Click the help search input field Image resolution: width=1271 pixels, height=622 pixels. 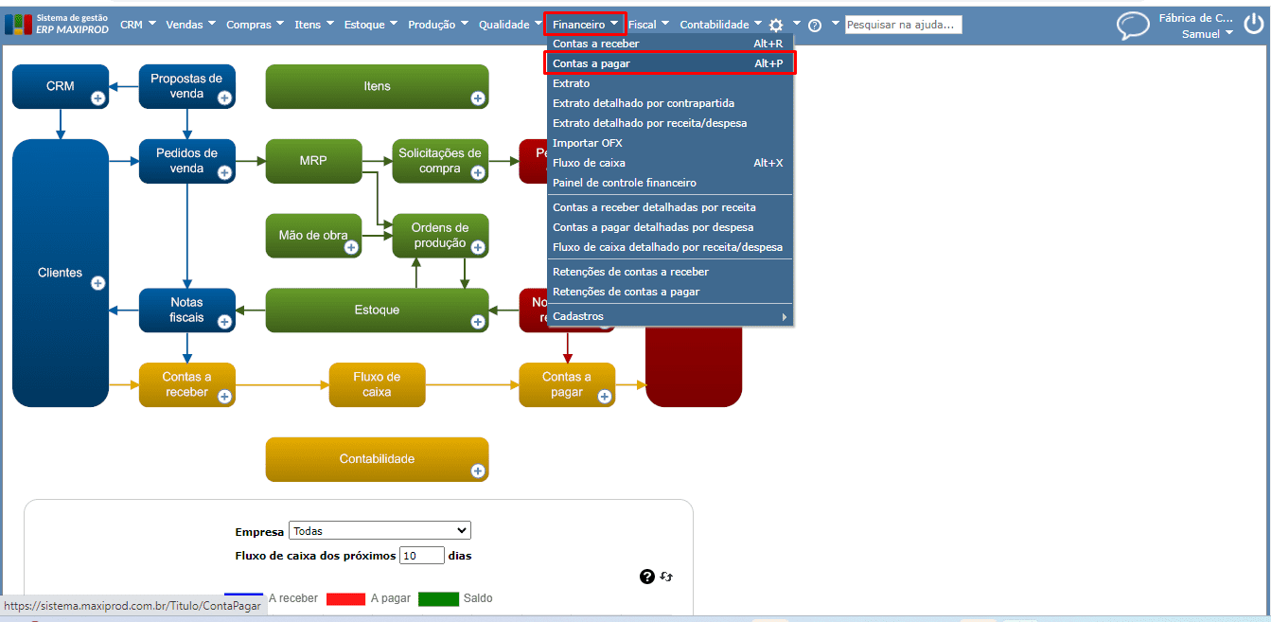[903, 25]
